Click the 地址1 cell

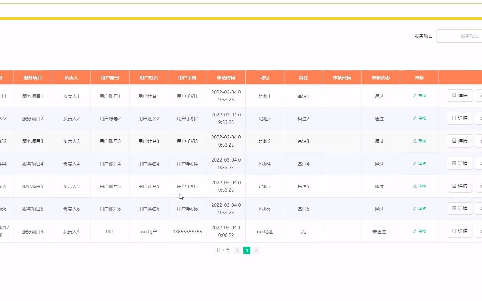click(x=265, y=96)
